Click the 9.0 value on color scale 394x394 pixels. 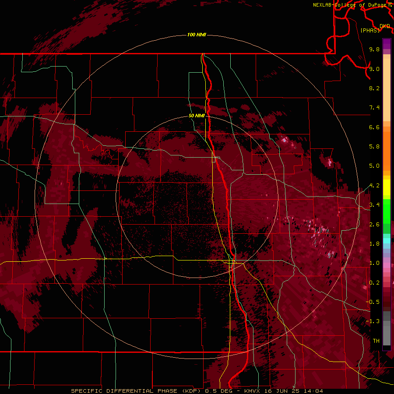(x=374, y=69)
